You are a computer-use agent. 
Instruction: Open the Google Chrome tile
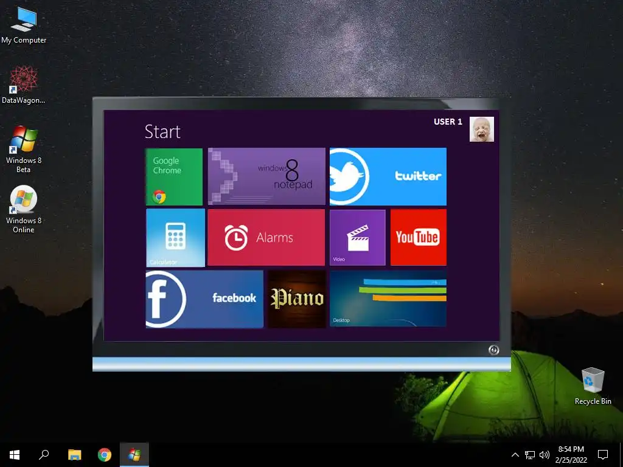coord(174,177)
